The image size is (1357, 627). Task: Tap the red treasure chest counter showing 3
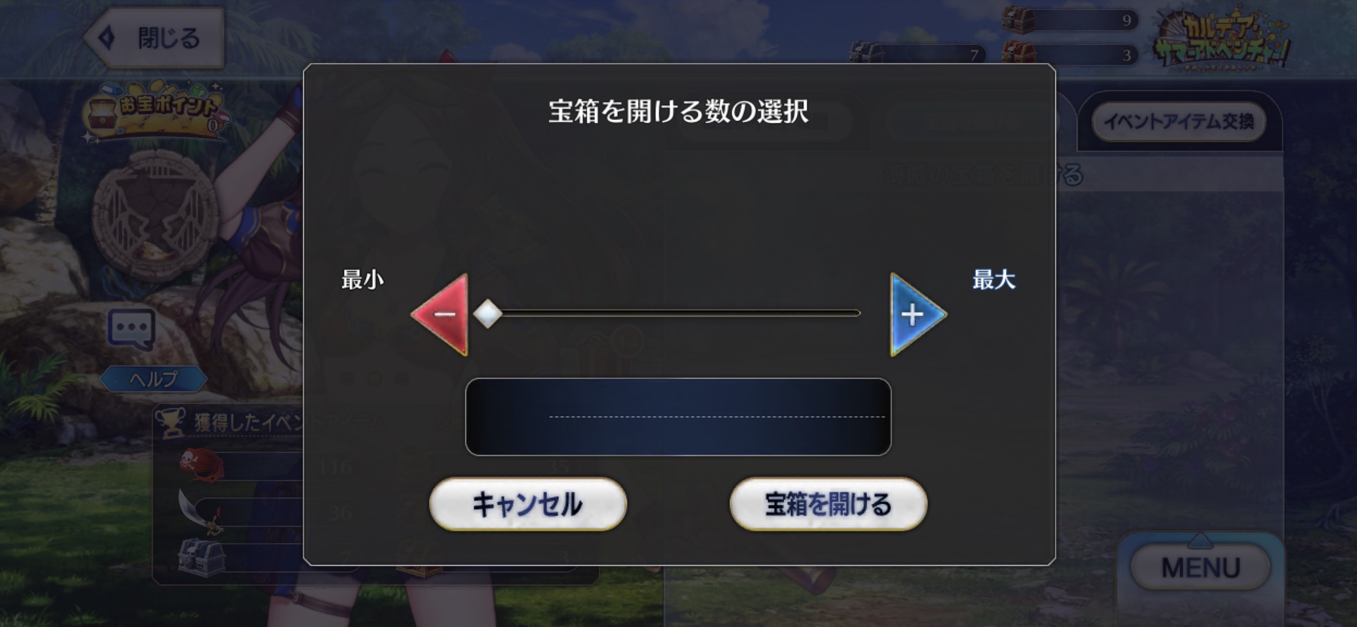click(x=1069, y=54)
